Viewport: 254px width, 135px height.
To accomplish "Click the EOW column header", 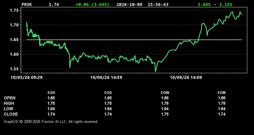I will tap(165, 93).
